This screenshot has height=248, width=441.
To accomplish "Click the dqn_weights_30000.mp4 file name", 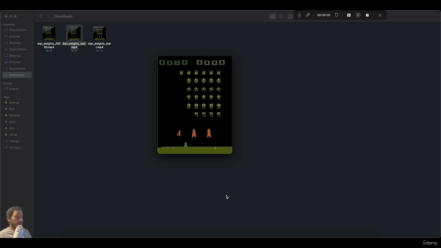I will pos(49,45).
